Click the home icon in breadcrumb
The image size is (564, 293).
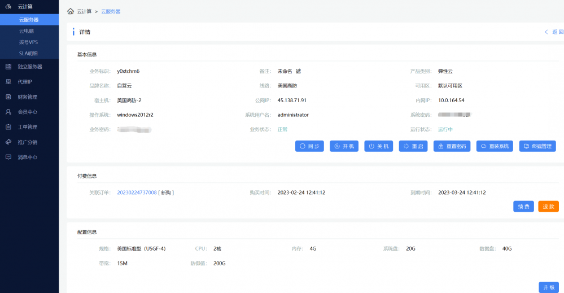pos(71,11)
